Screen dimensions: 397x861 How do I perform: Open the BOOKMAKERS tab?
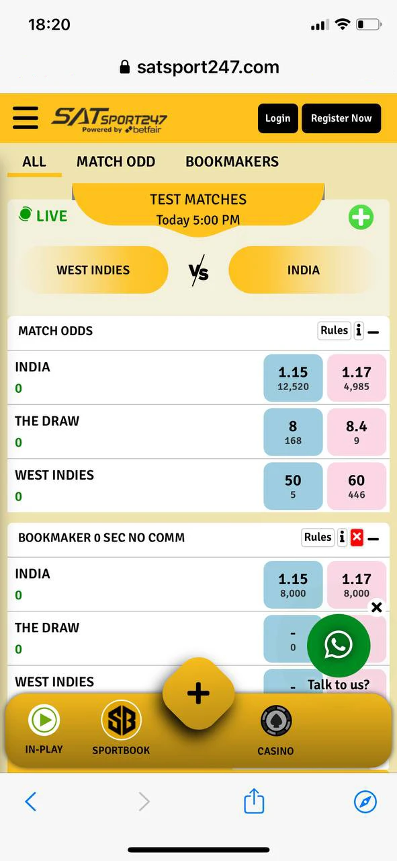pos(232,161)
